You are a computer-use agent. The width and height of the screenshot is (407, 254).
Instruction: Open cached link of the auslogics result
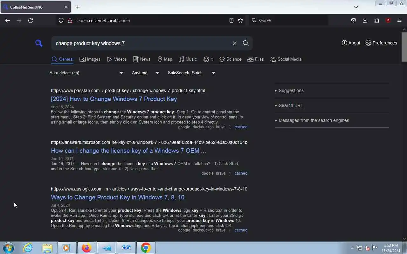click(x=241, y=230)
